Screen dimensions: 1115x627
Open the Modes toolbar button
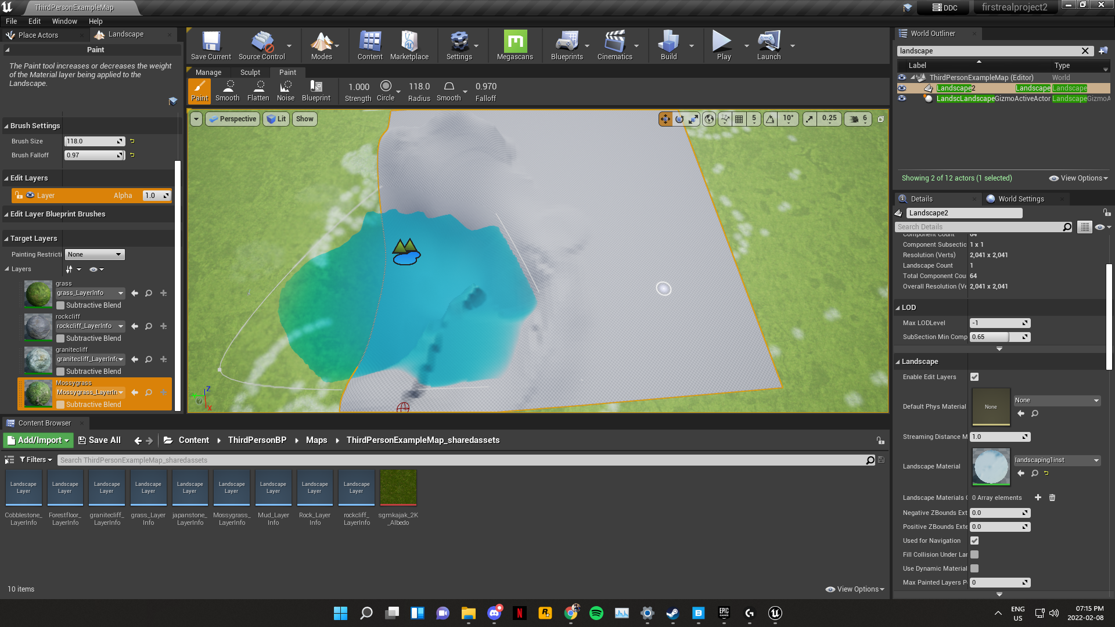point(321,45)
